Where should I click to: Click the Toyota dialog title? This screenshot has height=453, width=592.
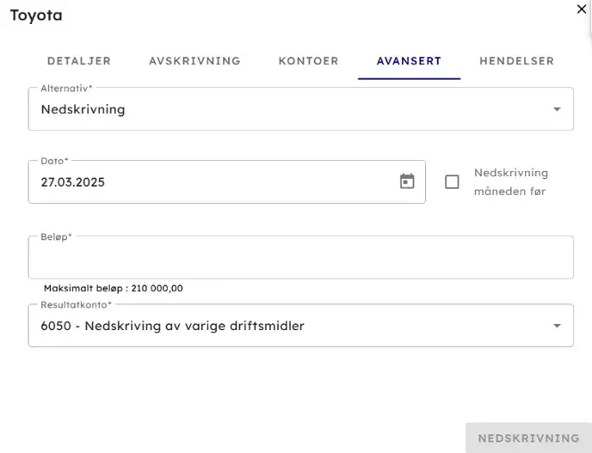pyautogui.click(x=36, y=15)
